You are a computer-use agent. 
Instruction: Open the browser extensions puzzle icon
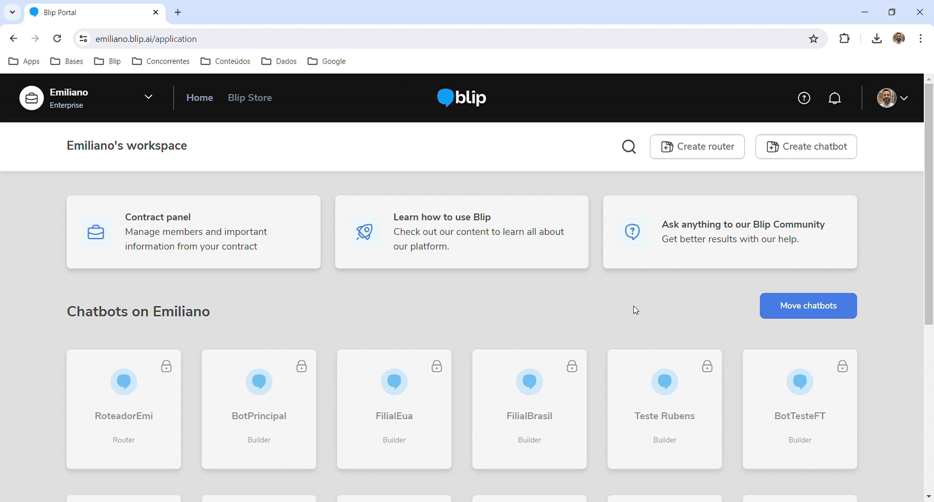pyautogui.click(x=845, y=38)
